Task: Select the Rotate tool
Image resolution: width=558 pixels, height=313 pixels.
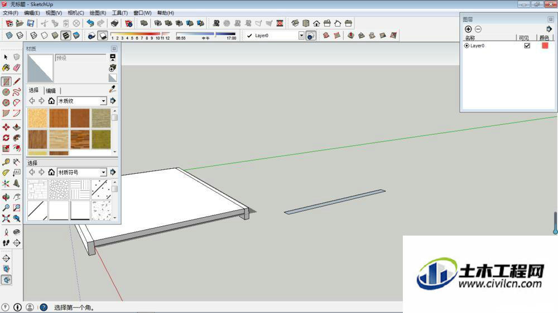Action: pos(6,138)
